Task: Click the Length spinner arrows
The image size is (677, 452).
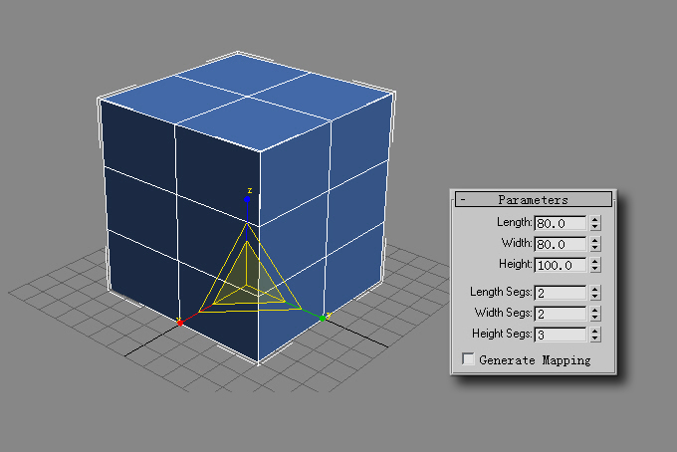Action: [x=595, y=223]
